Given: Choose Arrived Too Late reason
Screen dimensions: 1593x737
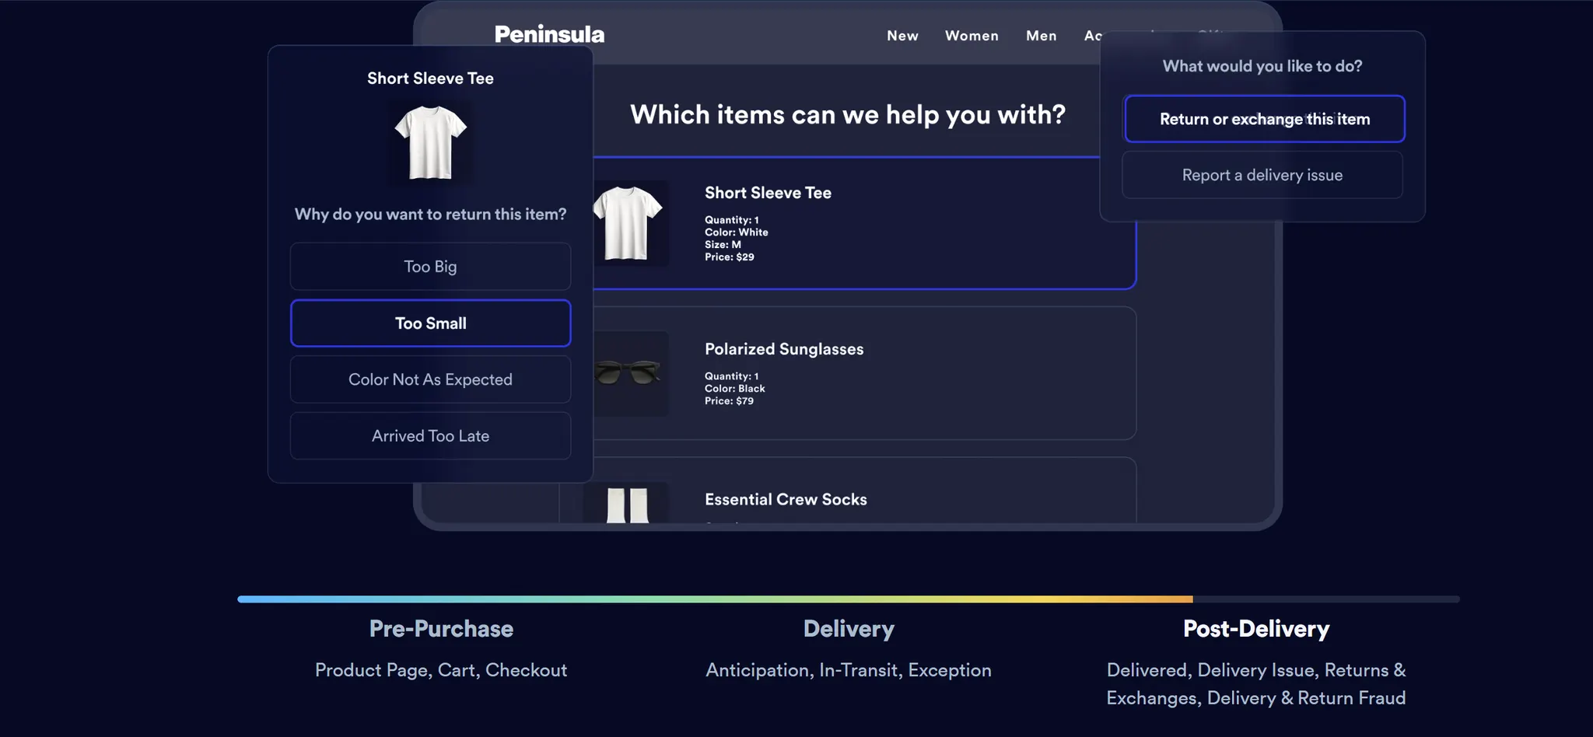Looking at the screenshot, I should pos(430,436).
